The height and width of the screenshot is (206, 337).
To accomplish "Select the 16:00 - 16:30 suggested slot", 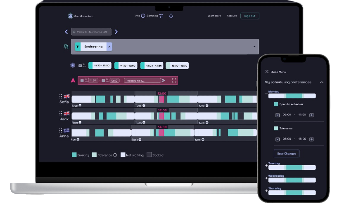I will pyautogui.click(x=177, y=66).
